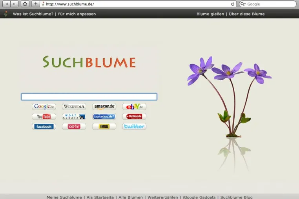
Task: Search with the Google.de button
Action: point(44,107)
